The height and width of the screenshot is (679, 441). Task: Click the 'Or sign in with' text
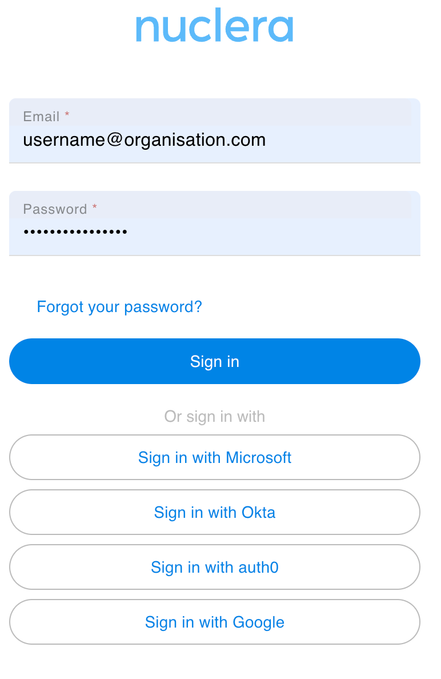[x=214, y=417]
